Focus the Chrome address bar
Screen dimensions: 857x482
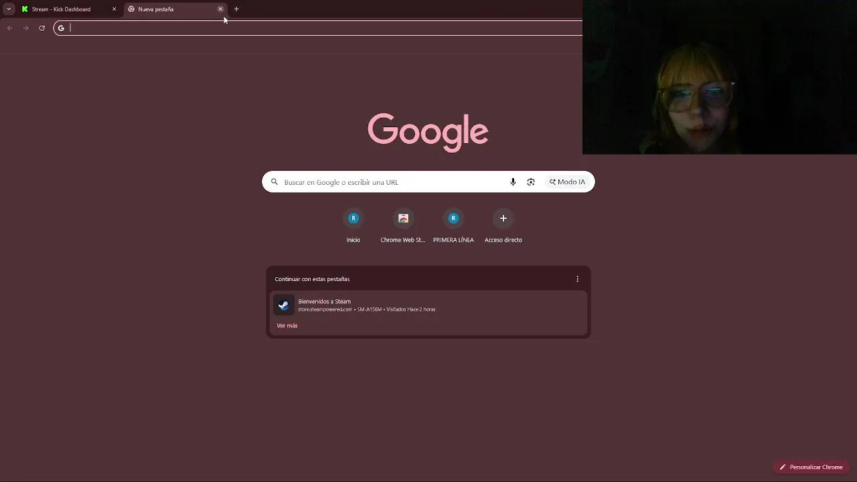[x=318, y=28]
